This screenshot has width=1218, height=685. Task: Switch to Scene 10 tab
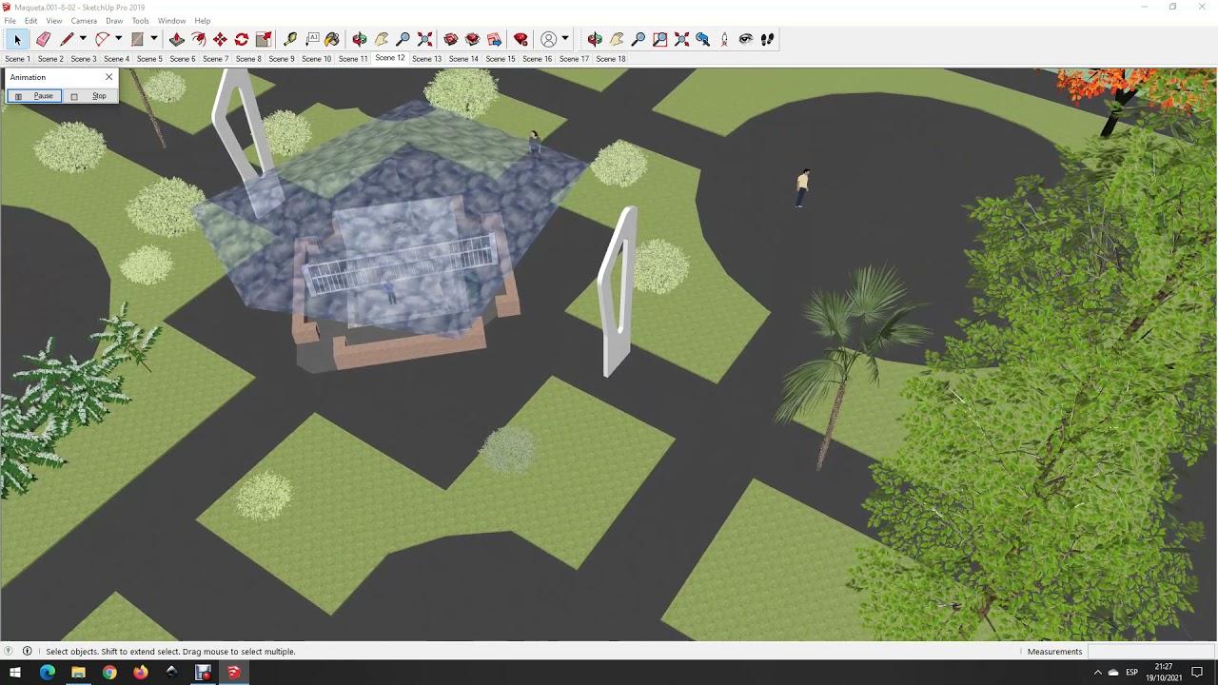316,59
